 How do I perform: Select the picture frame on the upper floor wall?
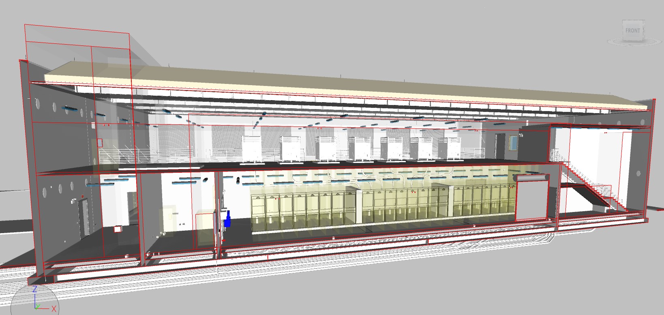coord(513,143)
